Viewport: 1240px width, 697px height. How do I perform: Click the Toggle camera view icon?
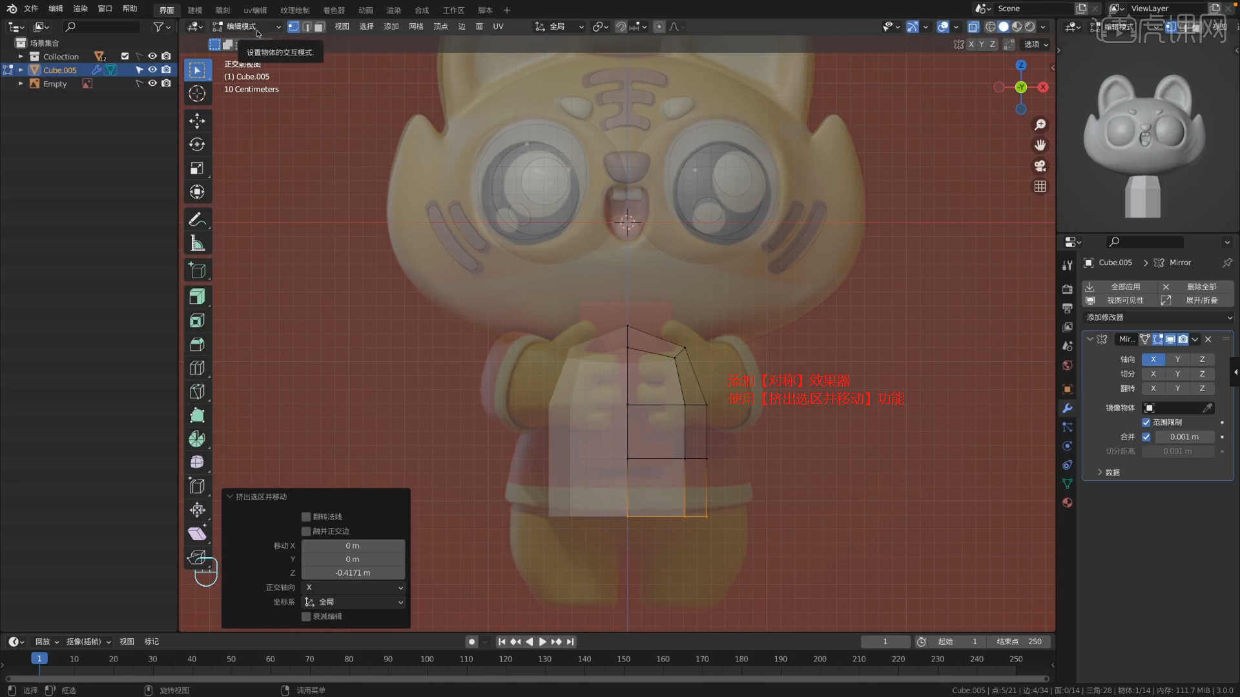tap(1040, 166)
